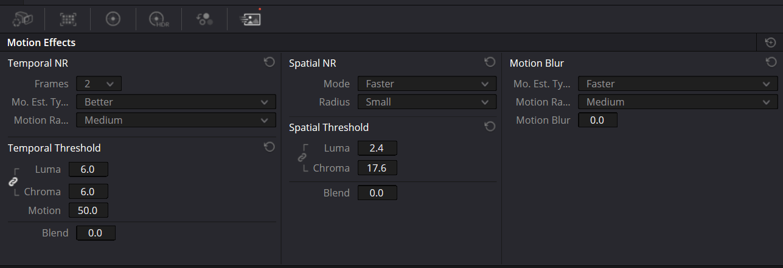The image size is (783, 268).
Task: Select the Spatial Threshold Chroma field
Action: click(377, 168)
